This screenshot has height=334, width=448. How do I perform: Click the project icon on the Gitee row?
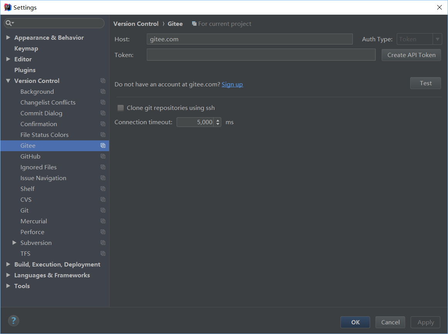103,146
